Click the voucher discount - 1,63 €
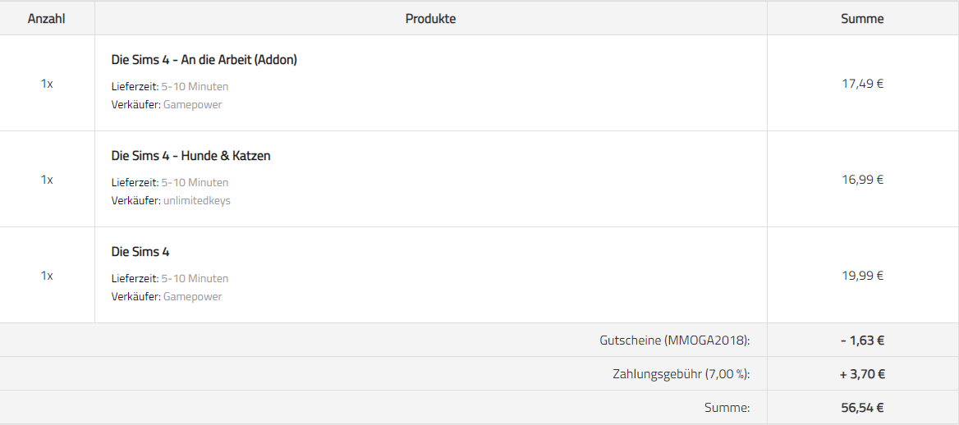The image size is (959, 425). pyautogui.click(x=862, y=340)
